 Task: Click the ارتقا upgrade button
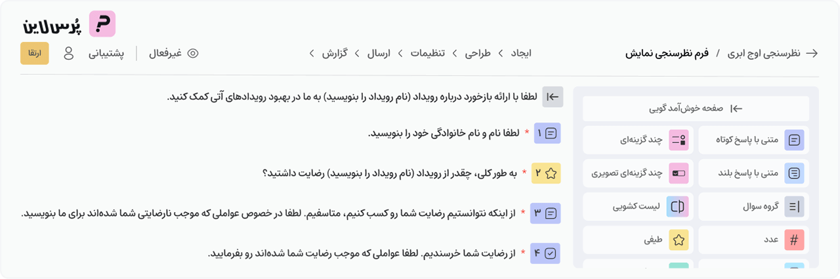click(x=35, y=53)
